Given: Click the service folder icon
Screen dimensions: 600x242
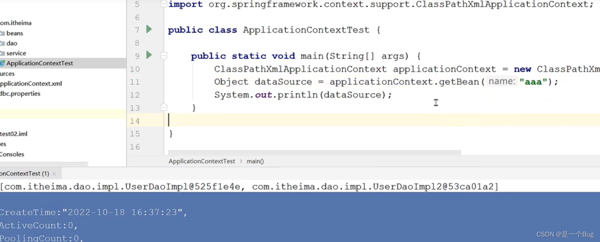Looking at the screenshot, I should 2,53.
